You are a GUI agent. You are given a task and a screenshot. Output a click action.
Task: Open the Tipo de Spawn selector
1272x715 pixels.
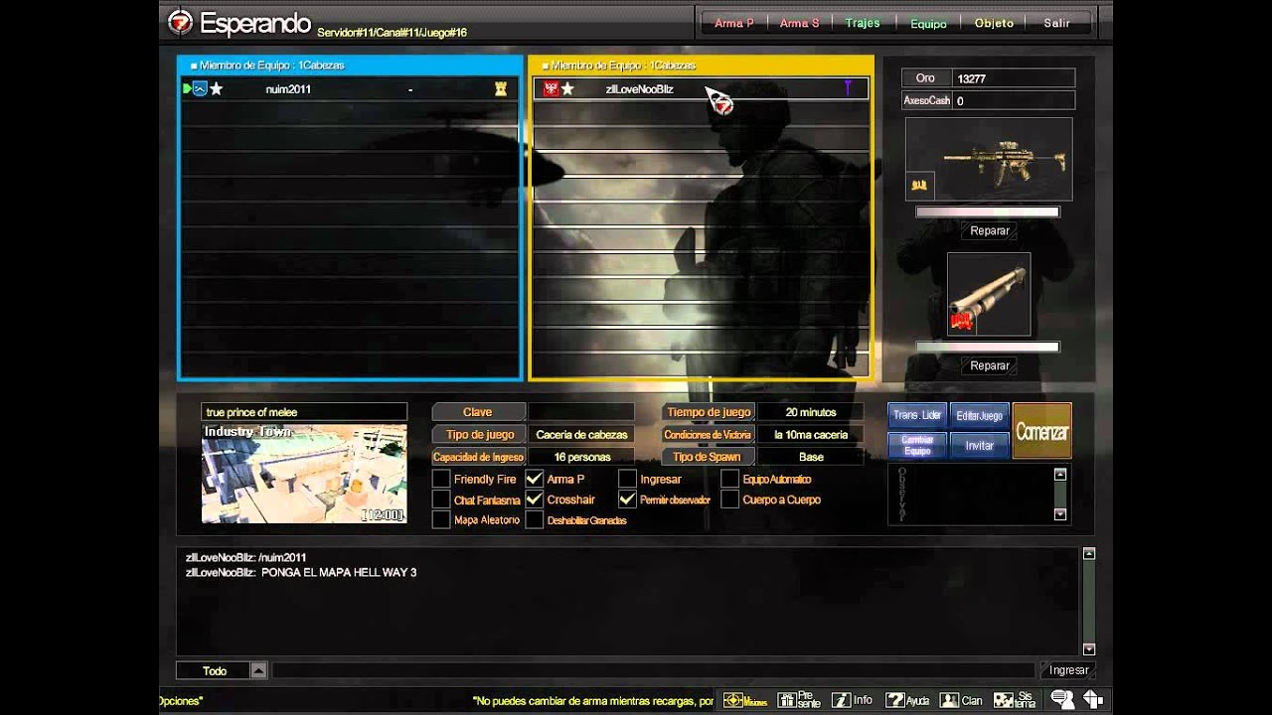pos(709,457)
